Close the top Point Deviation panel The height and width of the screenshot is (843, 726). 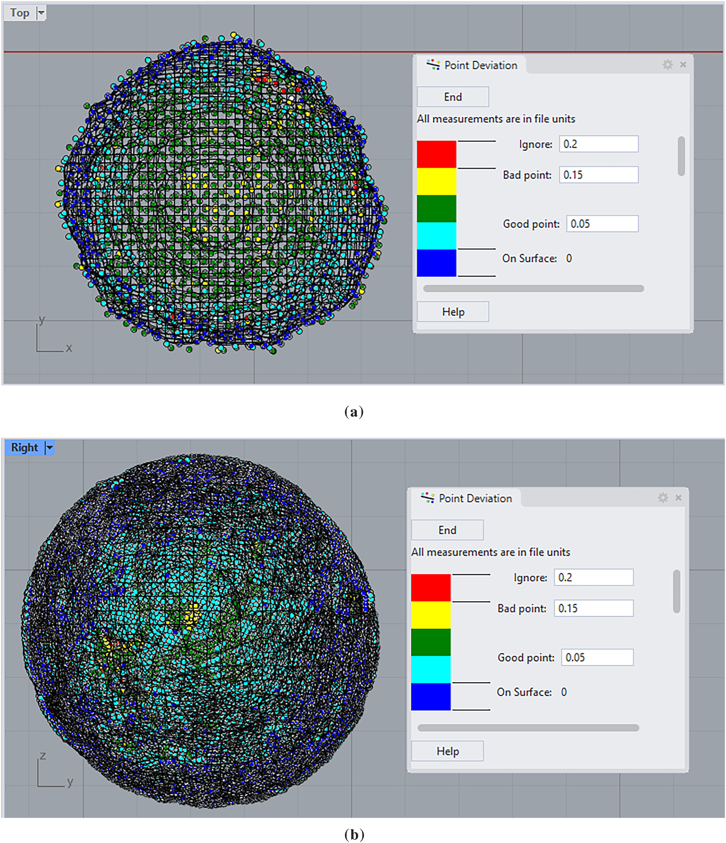pos(683,65)
